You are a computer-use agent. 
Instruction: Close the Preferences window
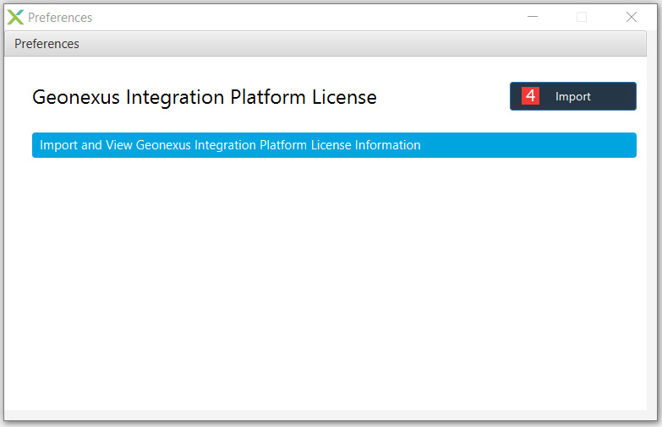tap(632, 17)
